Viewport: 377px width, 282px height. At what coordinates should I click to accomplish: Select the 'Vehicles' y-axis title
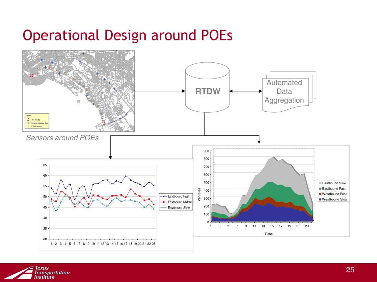point(199,195)
